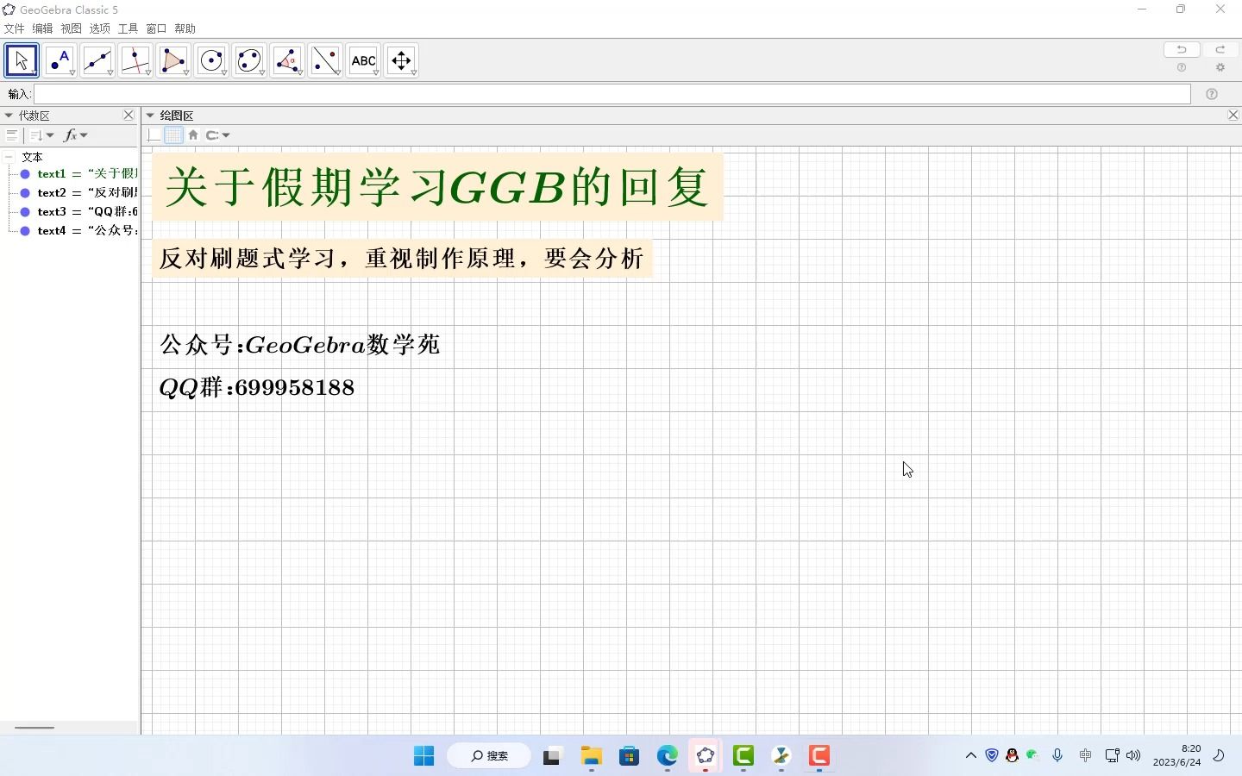The width and height of the screenshot is (1242, 776).
Task: Open the 工具 menu
Action: (128, 28)
